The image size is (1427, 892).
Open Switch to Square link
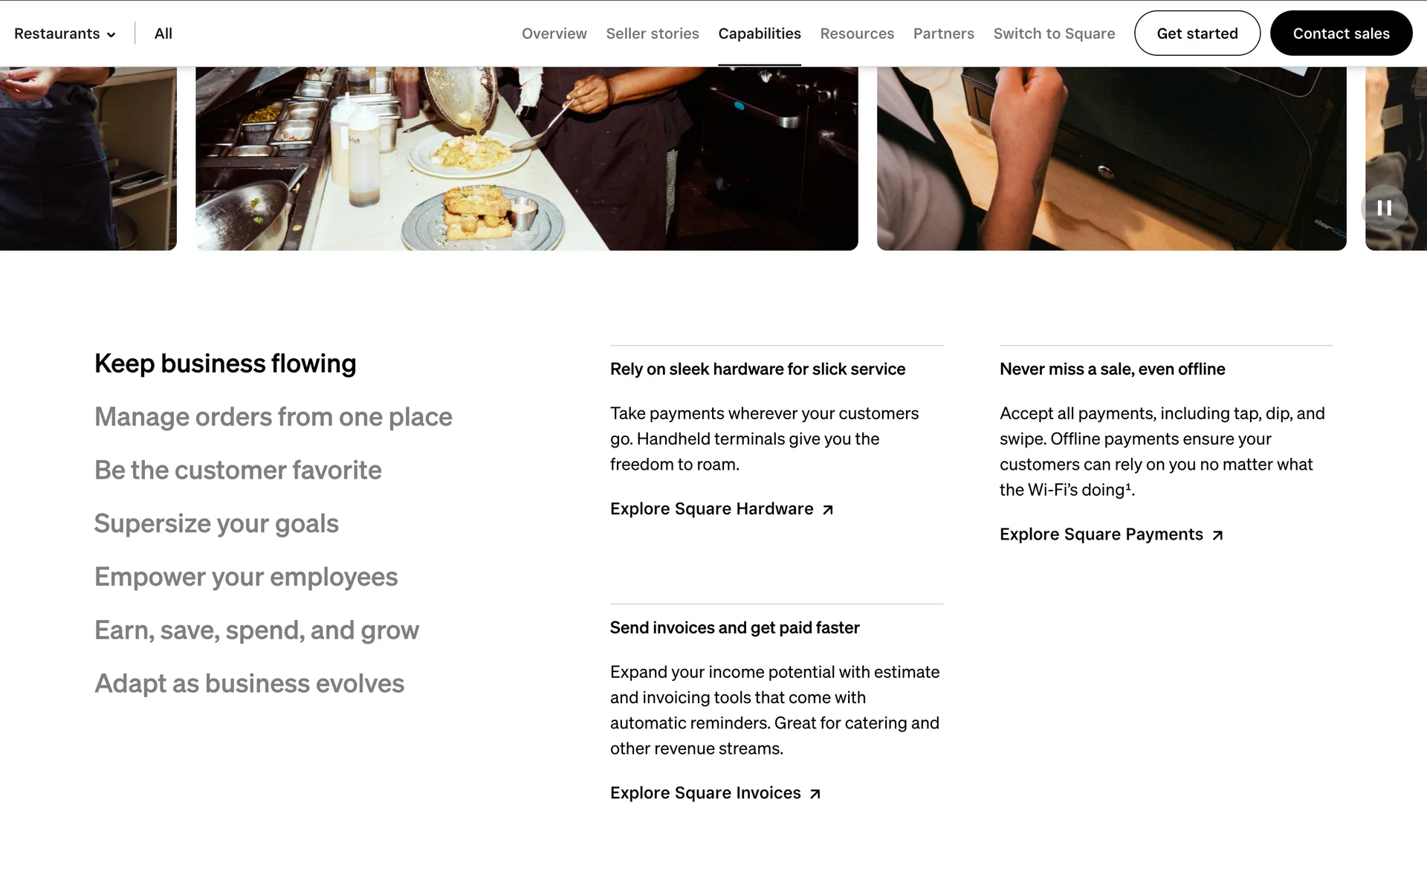[x=1054, y=33]
